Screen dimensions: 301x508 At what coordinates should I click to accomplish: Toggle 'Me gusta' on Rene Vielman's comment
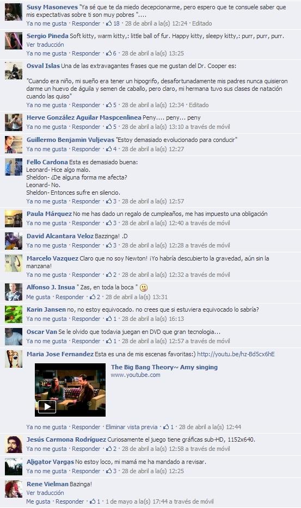tap(38, 501)
